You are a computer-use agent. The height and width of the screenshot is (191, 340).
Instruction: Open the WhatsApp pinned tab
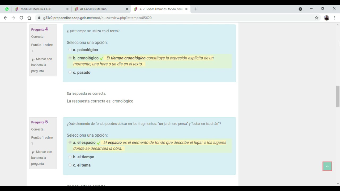pos(7,9)
